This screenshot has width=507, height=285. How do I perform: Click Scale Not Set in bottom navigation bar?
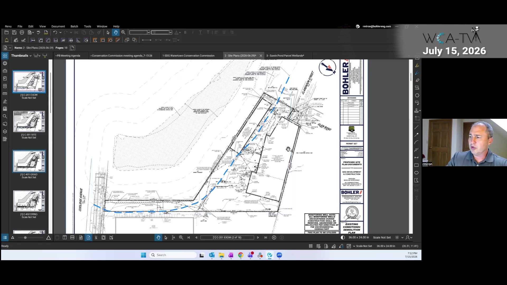coord(382,237)
